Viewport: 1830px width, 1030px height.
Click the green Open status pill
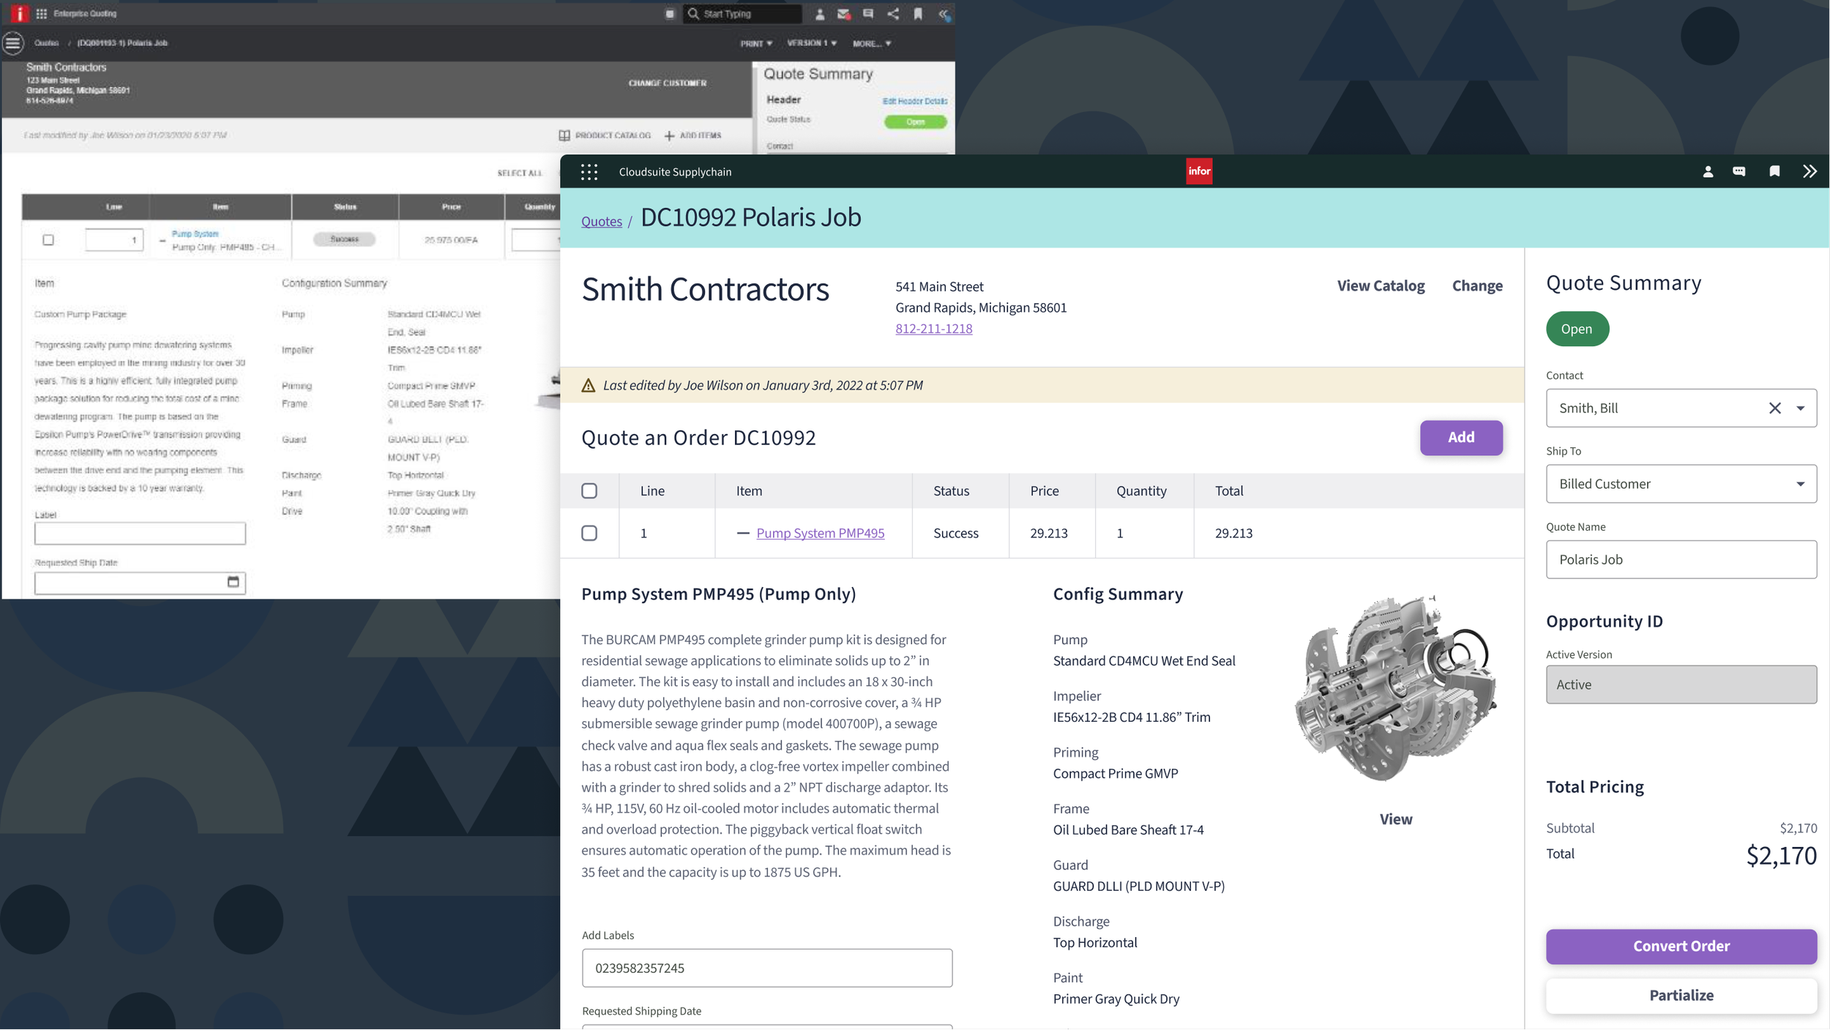(x=1577, y=329)
